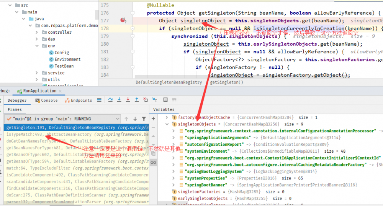
Task: Switch to the Debugger tab
Action: click(17, 100)
